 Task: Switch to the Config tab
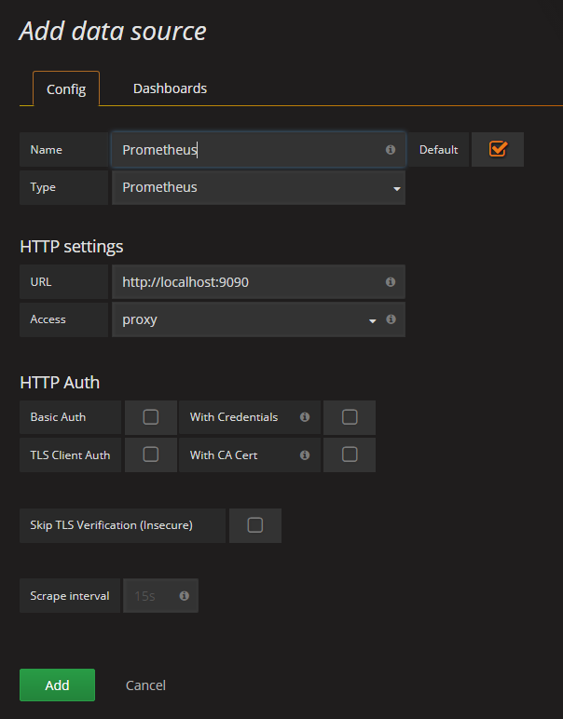point(66,88)
